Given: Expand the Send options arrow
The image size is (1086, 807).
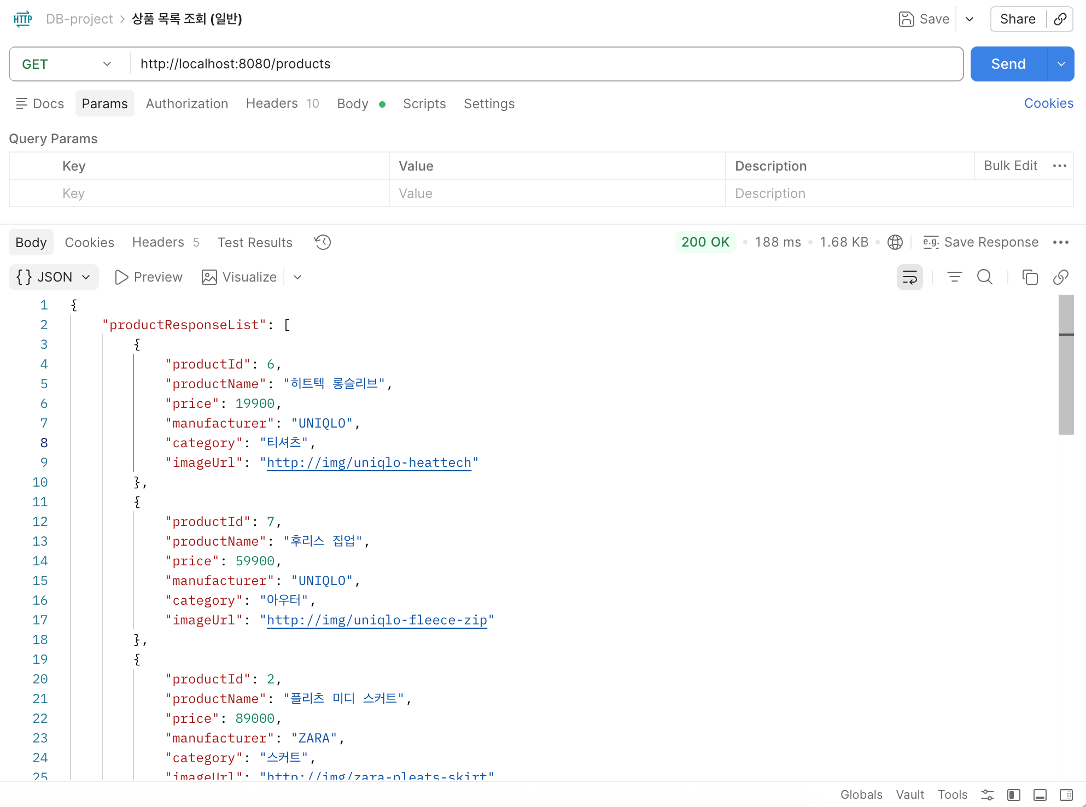Looking at the screenshot, I should click(1061, 64).
